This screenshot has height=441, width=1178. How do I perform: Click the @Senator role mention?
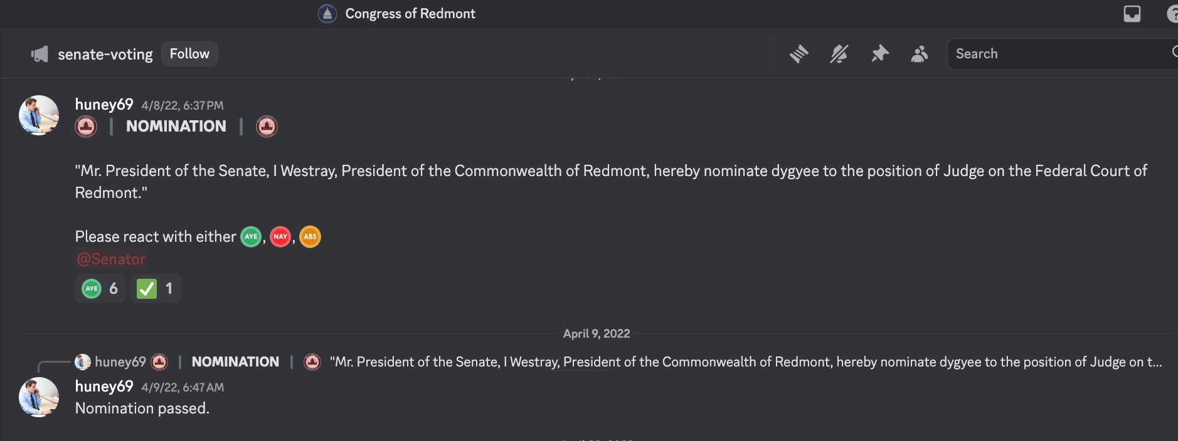pos(111,259)
